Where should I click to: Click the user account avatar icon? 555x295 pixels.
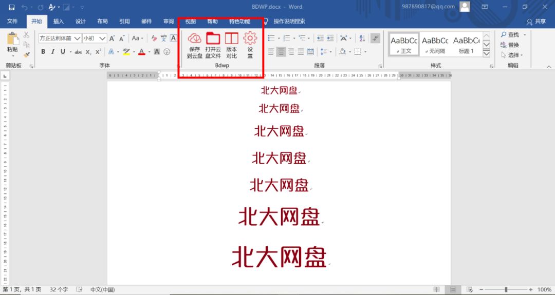pyautogui.click(x=465, y=7)
